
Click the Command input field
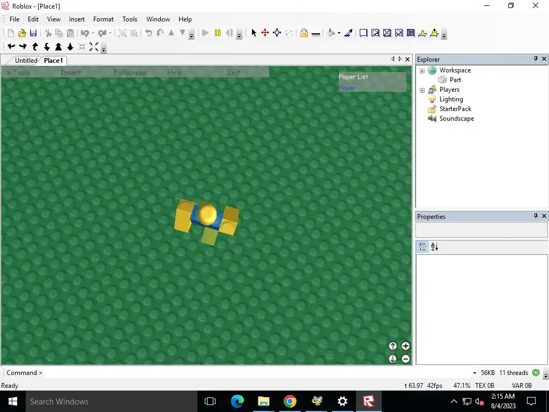(x=257, y=373)
